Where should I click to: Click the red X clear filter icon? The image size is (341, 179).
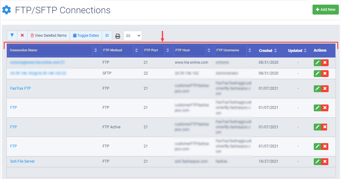(x=22, y=36)
